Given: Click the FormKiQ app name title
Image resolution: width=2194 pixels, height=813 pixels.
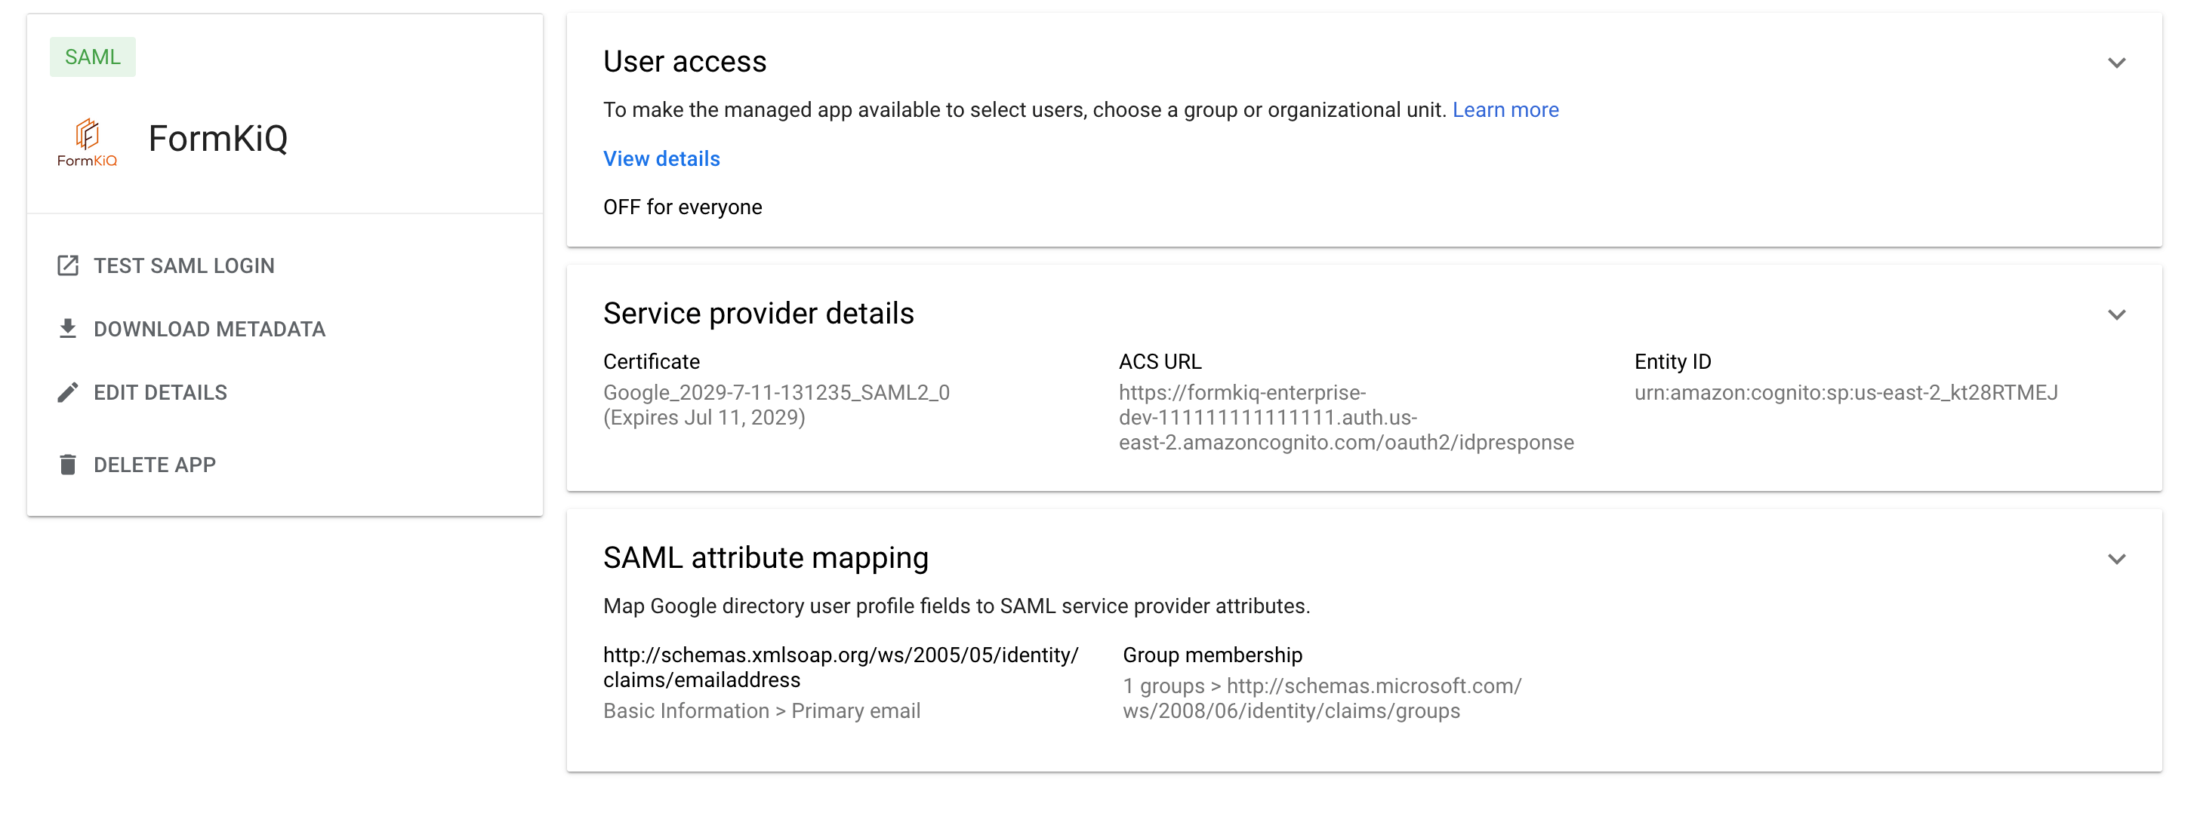Looking at the screenshot, I should [x=218, y=139].
